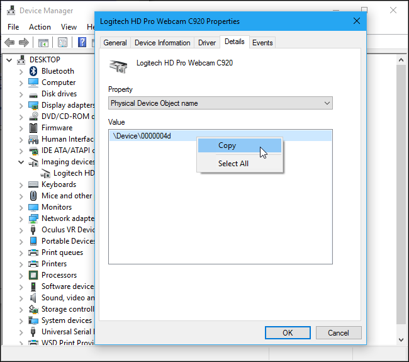Image resolution: width=409 pixels, height=362 pixels.
Task: Select the Print queues icon
Action: [33, 252]
